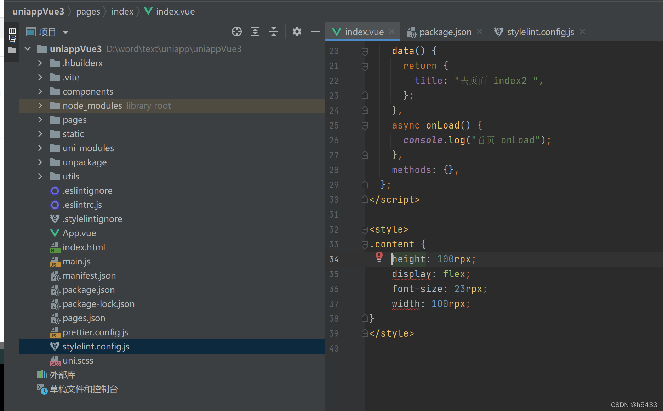The width and height of the screenshot is (663, 411).
Task: Click the .stylelintignore file icon
Action: [x=55, y=219]
